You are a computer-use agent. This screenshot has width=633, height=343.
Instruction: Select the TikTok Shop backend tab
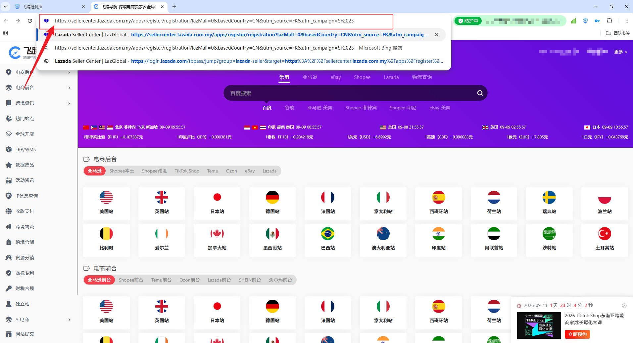pos(187,171)
